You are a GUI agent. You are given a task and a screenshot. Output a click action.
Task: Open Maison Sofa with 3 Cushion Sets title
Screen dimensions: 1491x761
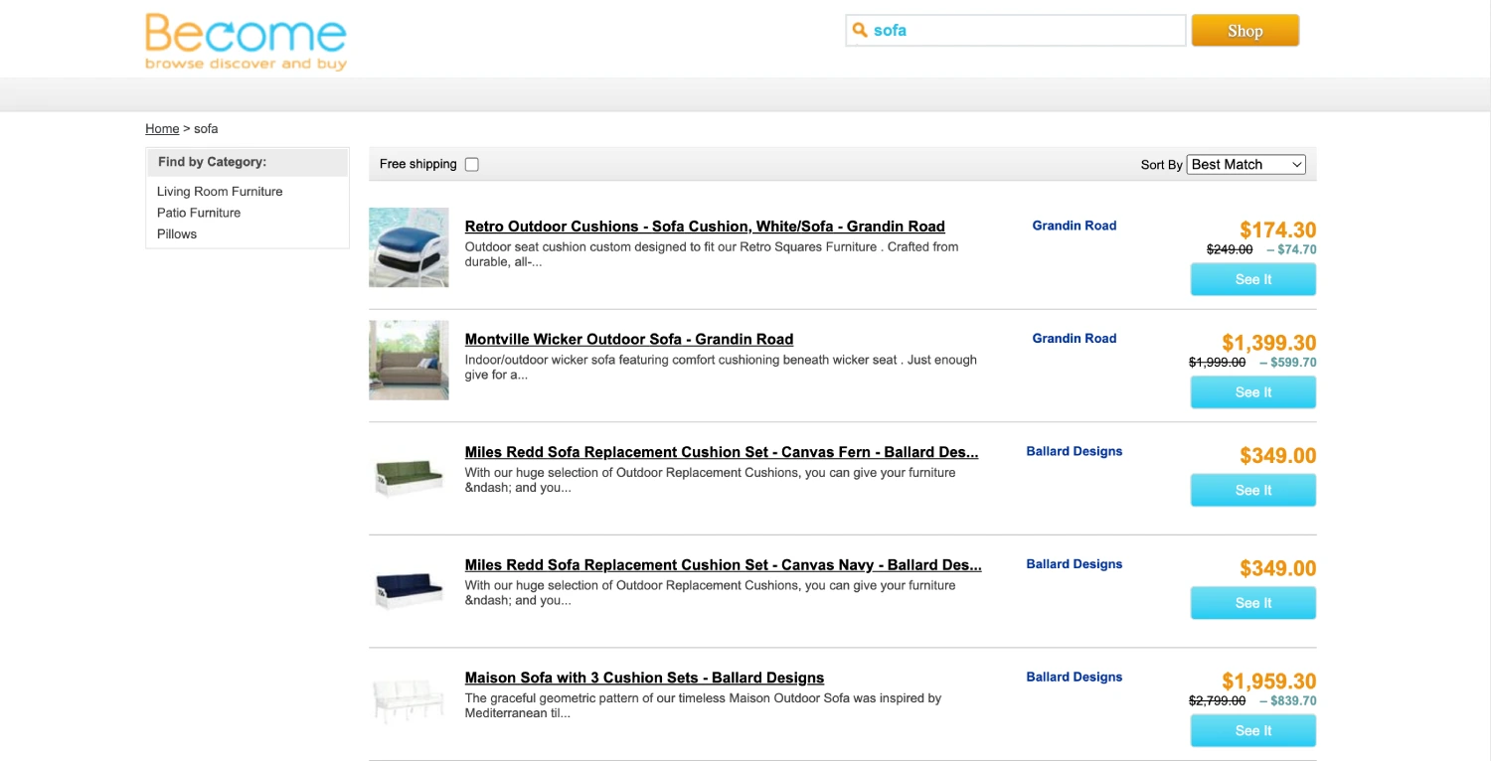pyautogui.click(x=644, y=678)
